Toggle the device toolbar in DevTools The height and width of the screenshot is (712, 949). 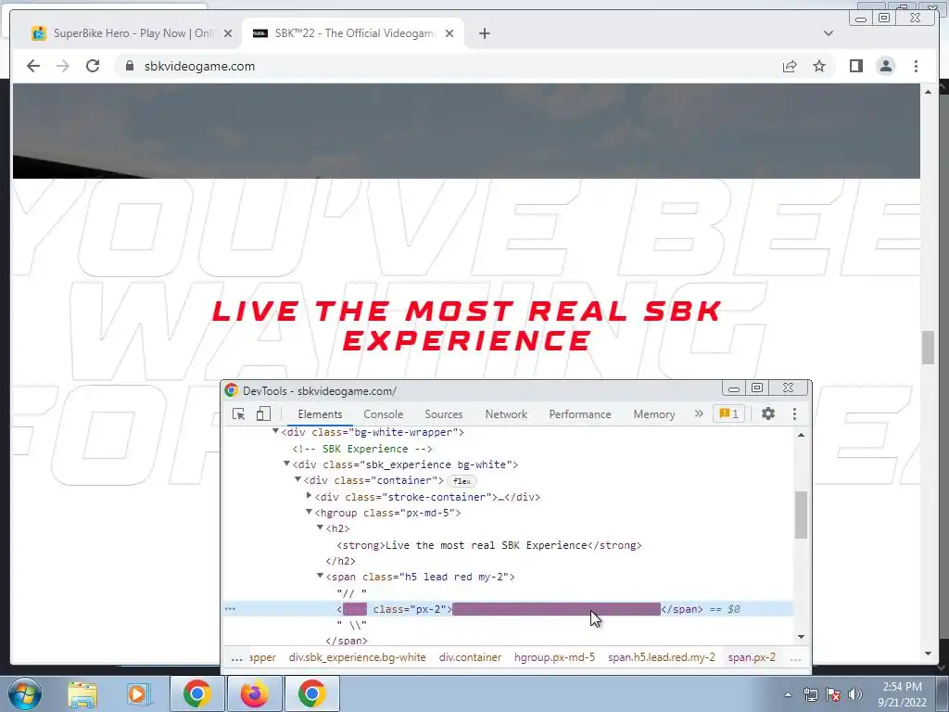pyautogui.click(x=263, y=414)
